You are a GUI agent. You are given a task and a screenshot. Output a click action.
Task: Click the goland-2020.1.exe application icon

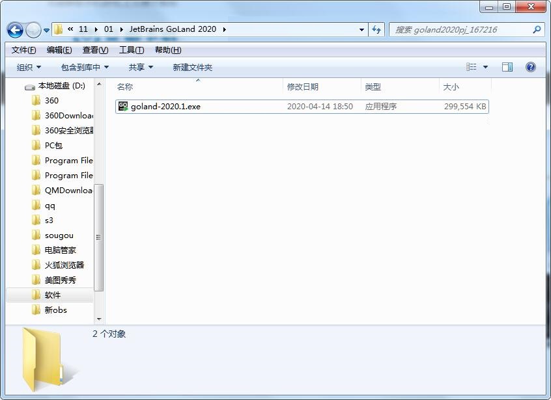tap(123, 106)
